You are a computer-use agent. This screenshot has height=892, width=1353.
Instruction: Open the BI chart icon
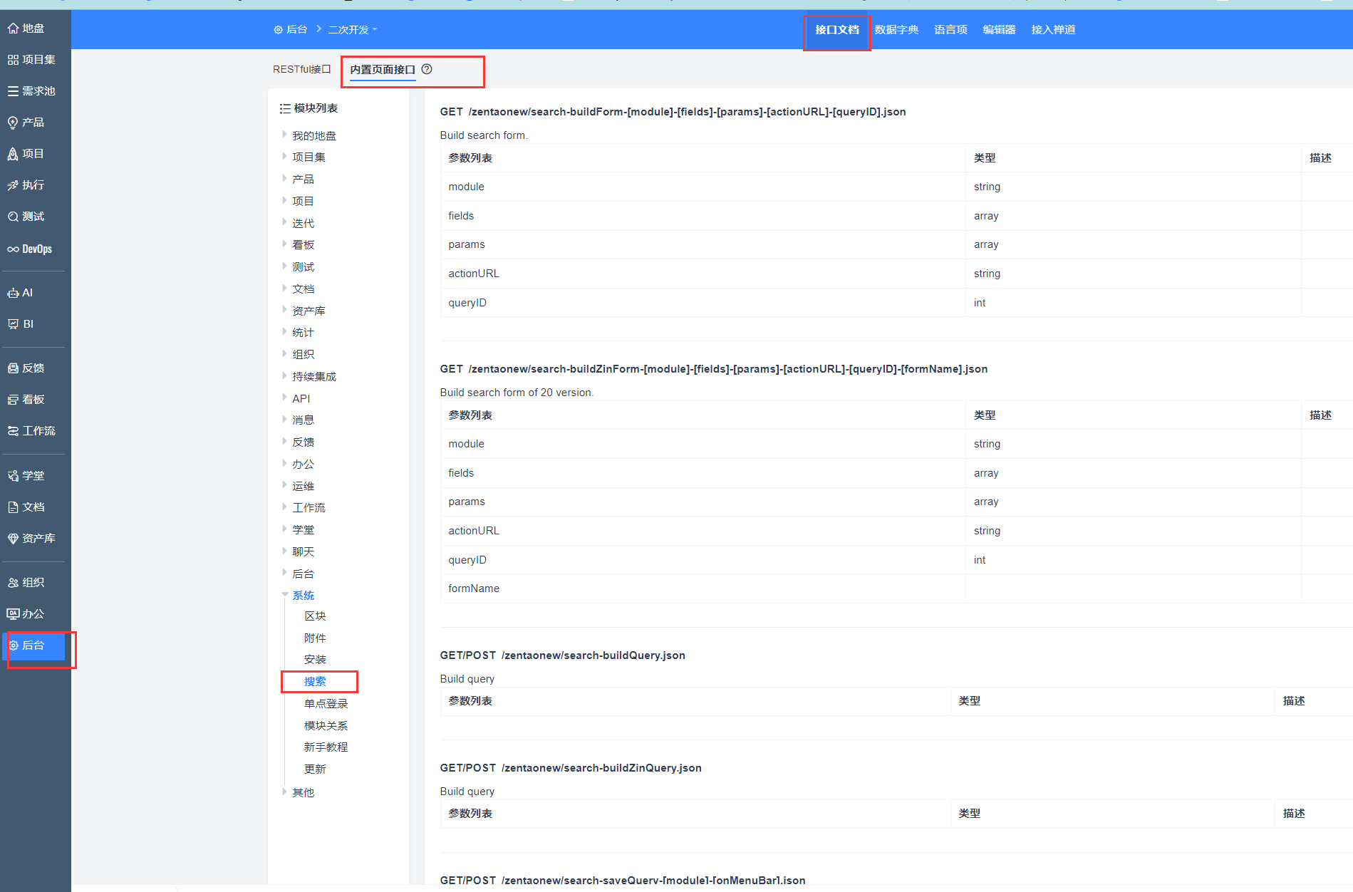click(x=13, y=324)
